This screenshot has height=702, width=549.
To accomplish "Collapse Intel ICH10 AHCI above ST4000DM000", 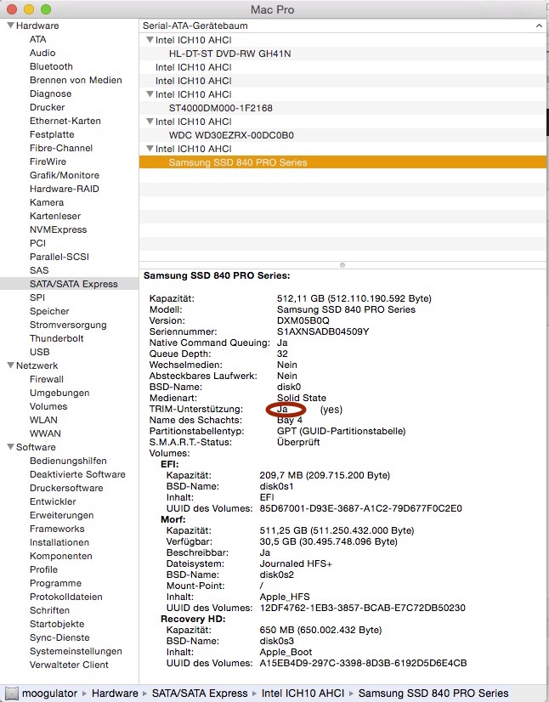I will (150, 94).
